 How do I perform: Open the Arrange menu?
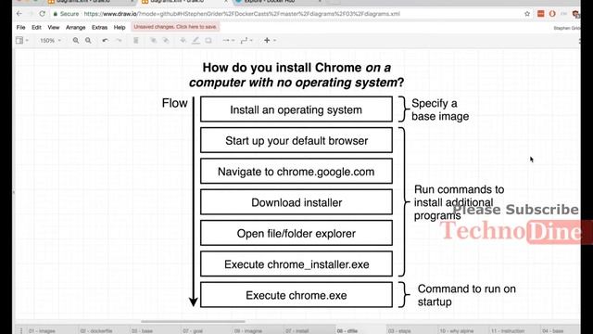[x=76, y=27]
